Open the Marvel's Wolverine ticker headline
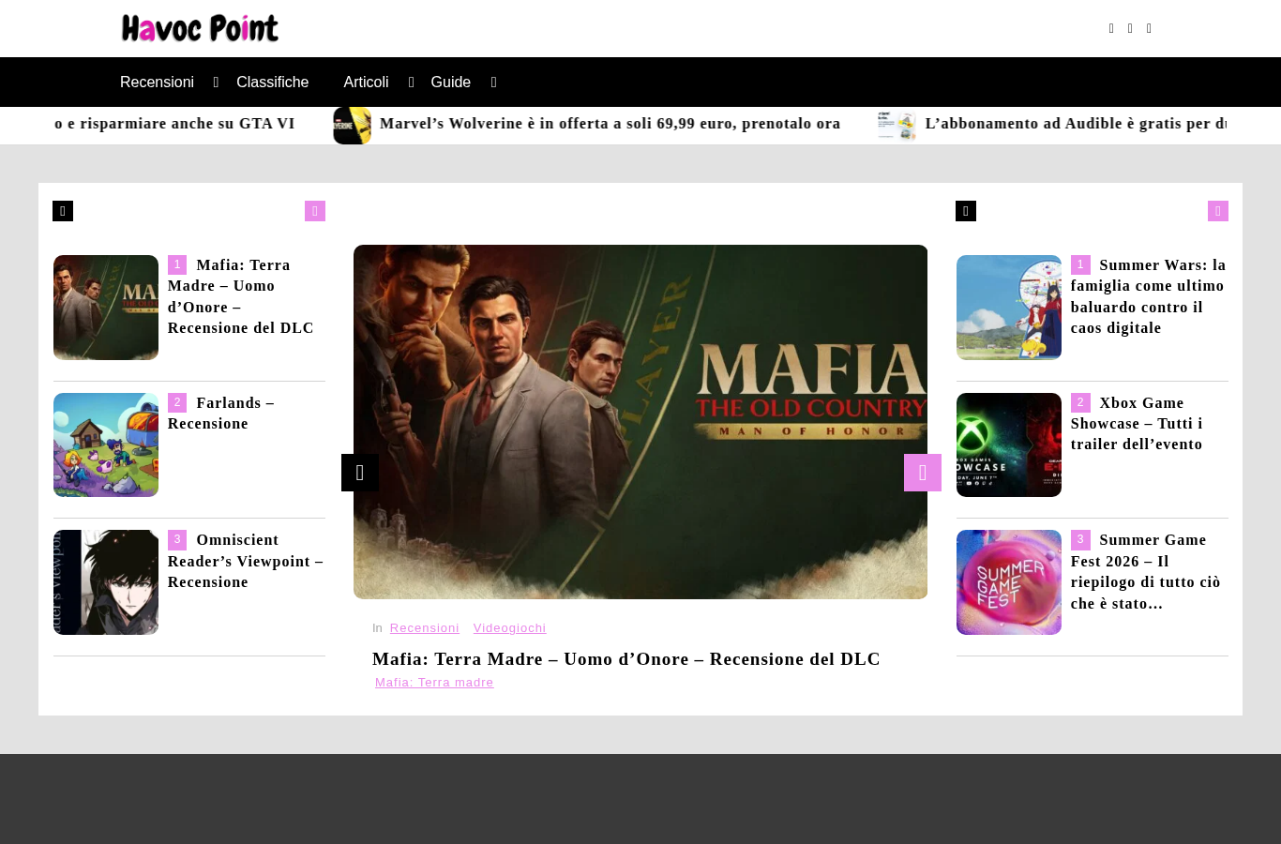The image size is (1281, 844). click(x=610, y=124)
